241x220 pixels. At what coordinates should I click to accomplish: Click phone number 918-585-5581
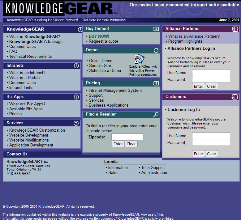pos(19,174)
